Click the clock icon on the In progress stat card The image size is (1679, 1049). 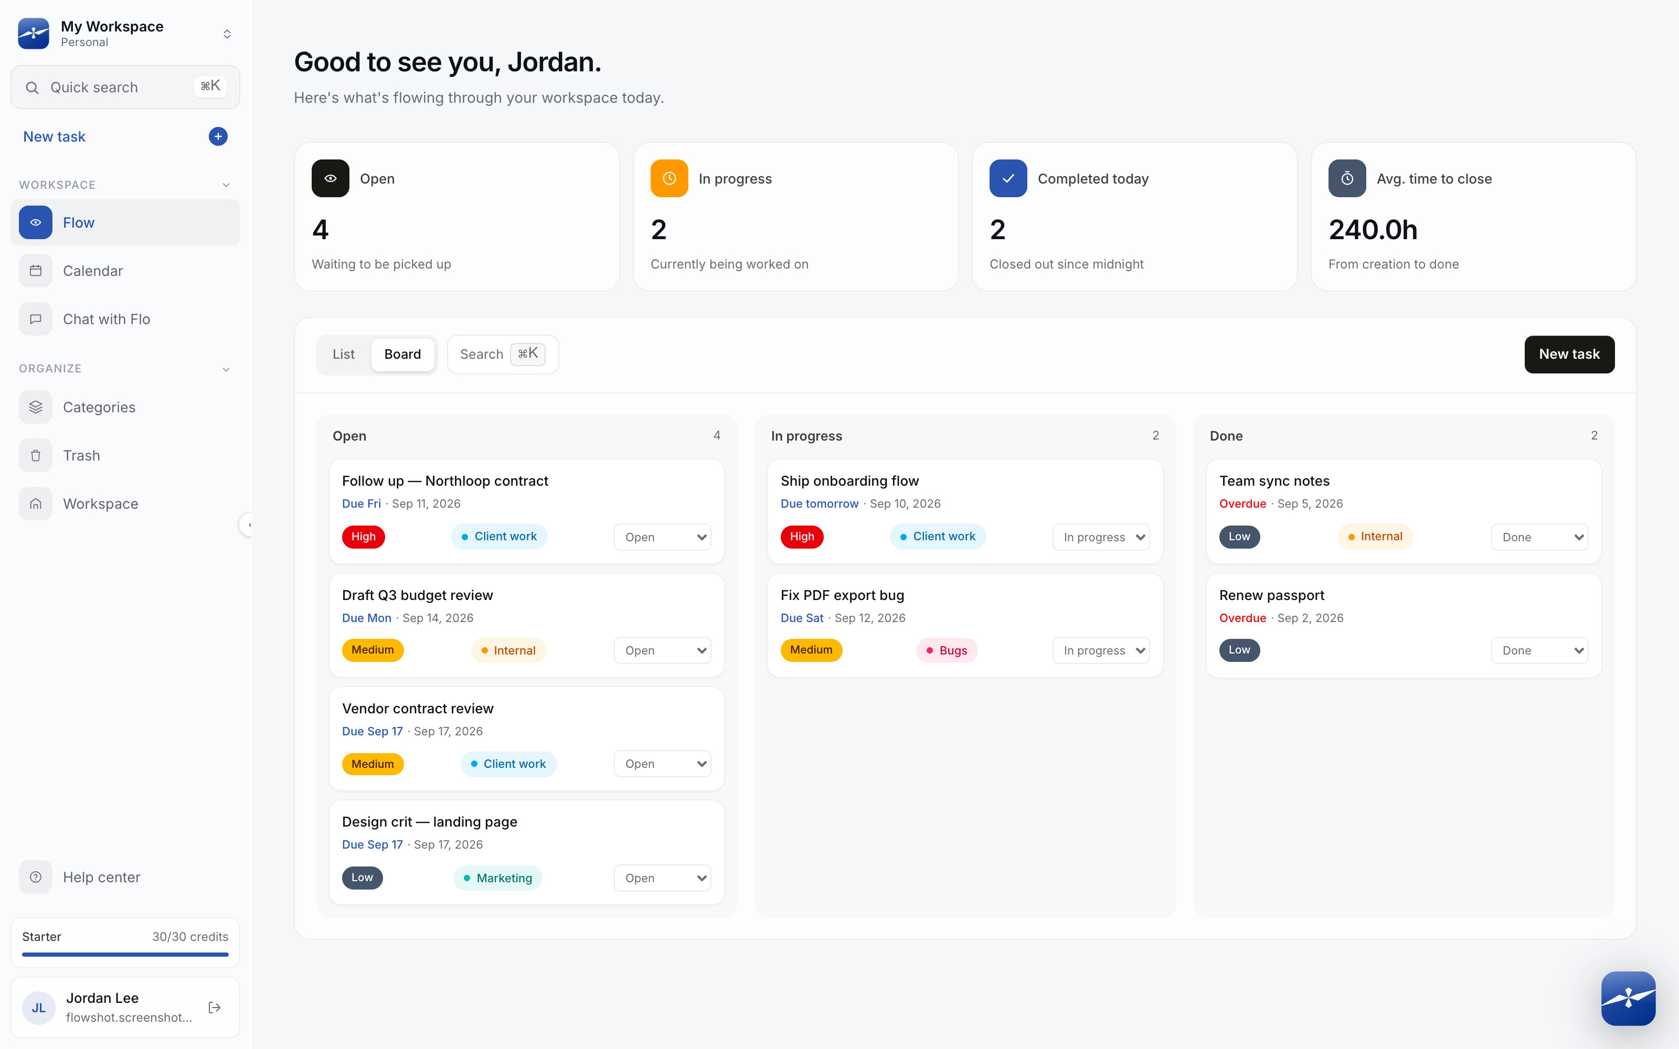click(x=669, y=178)
